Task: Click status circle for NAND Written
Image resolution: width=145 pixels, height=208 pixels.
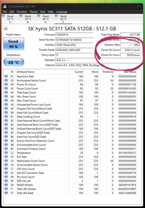Action: [x=6, y=185]
